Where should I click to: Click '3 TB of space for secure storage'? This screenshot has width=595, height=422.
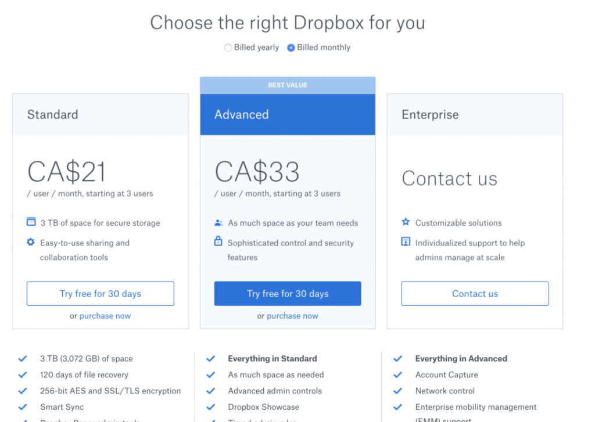(100, 223)
